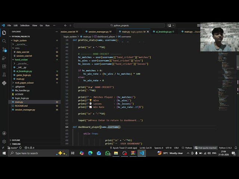Screen dimensions: 239x179
Task: Open dropdown next to Copilot chat icon
Action: pyautogui.click(x=173, y=25)
